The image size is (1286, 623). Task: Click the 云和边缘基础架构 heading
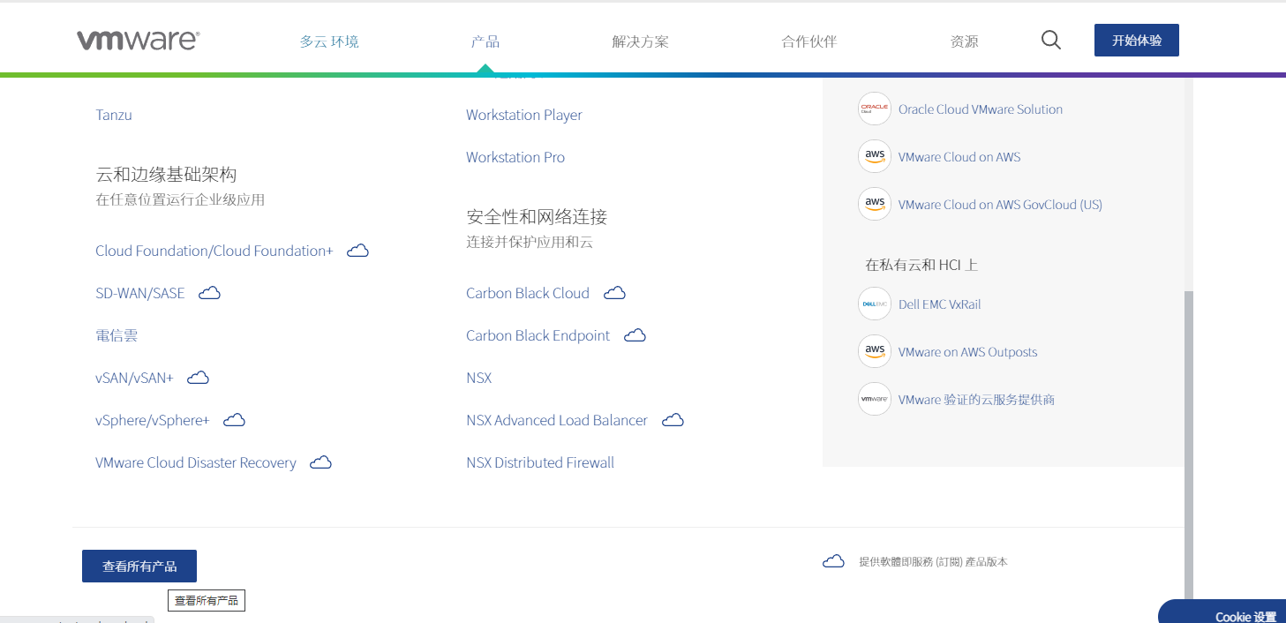point(166,175)
